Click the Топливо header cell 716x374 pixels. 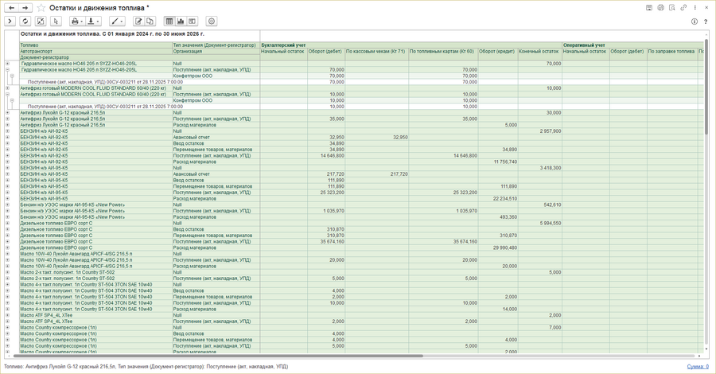[x=95, y=45]
